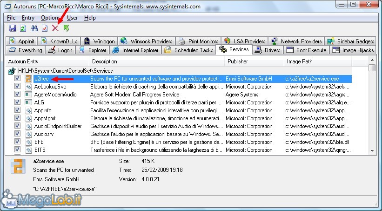Uncheck the AudioEndpointBuilder checkbox
The image size is (382, 211).
pos(17,126)
